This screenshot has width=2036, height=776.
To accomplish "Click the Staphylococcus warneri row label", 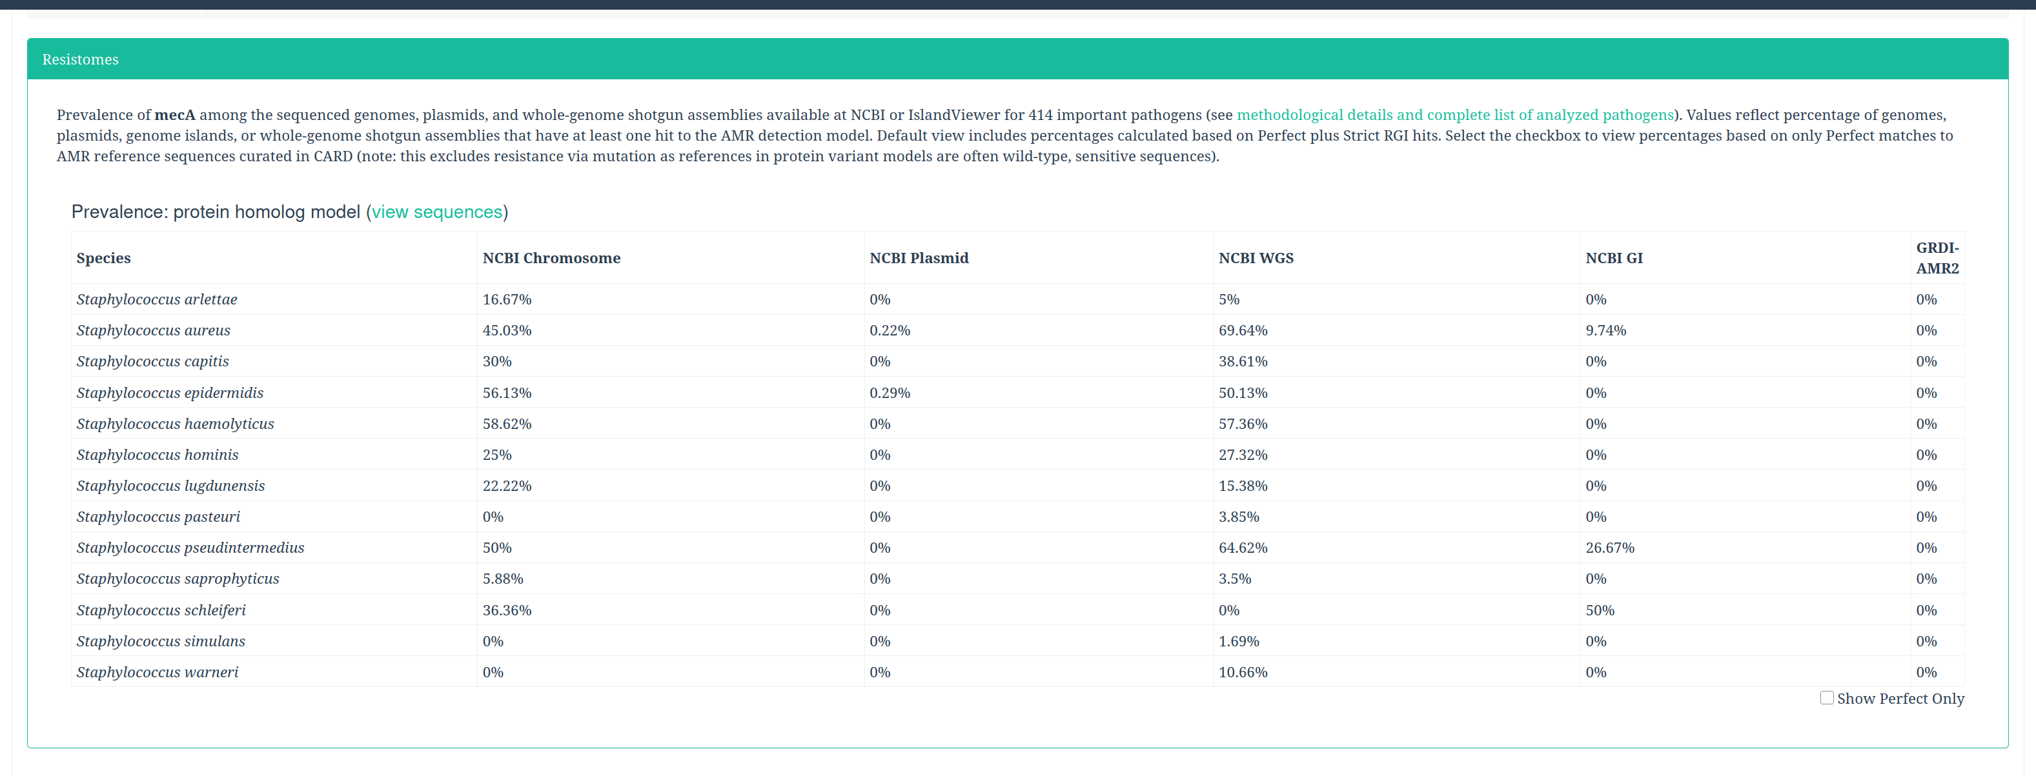I will [158, 672].
